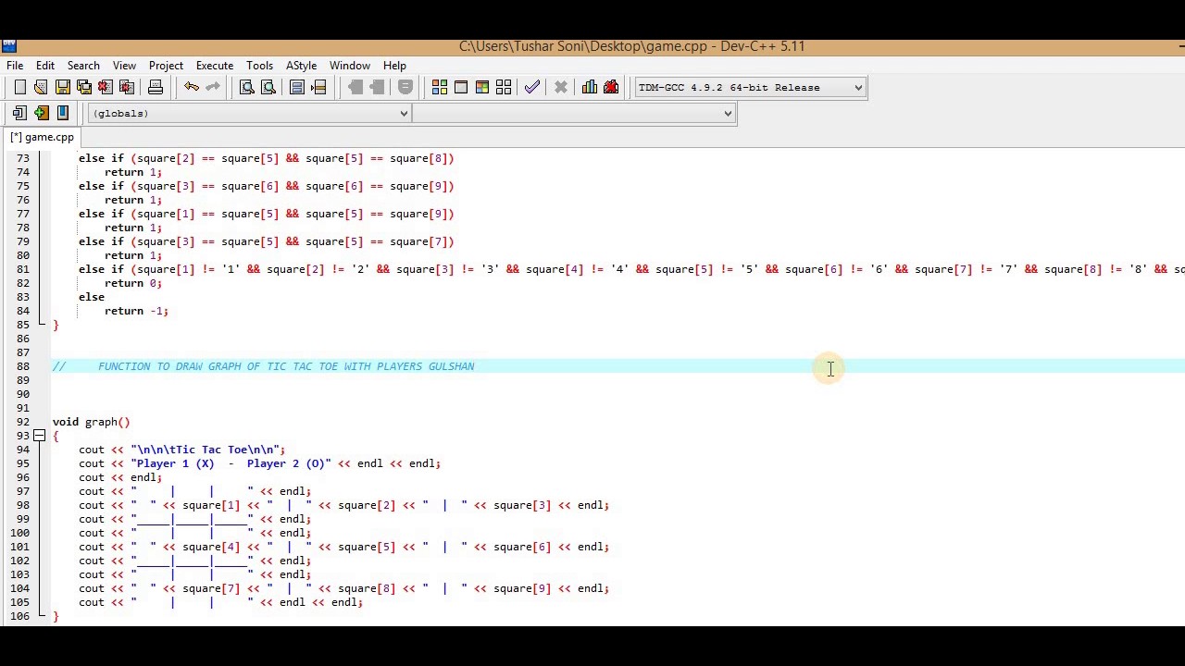Click the Dev-C++ application icon in title bar
The image size is (1185, 666).
point(7,45)
